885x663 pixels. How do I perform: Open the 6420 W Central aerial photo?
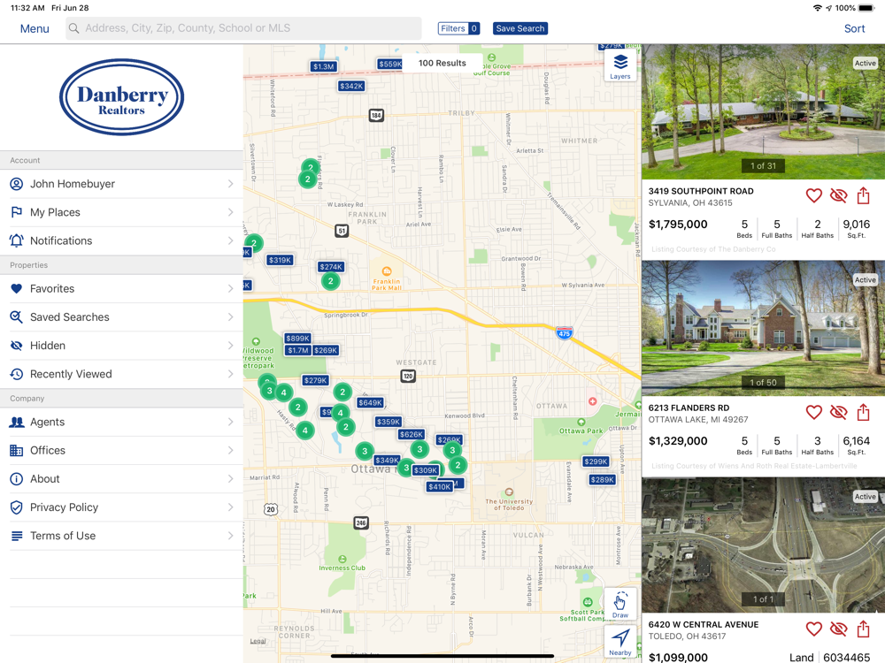pyautogui.click(x=763, y=545)
